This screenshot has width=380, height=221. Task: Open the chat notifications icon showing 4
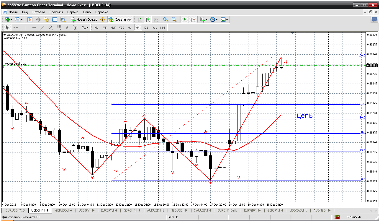(x=374, y=19)
